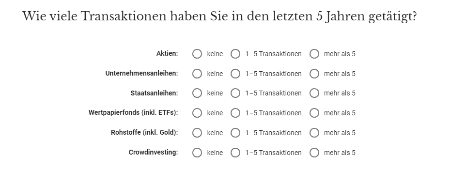The height and width of the screenshot is (187, 450).
Task: Click the Transaktionen question heading
Action: [219, 16]
